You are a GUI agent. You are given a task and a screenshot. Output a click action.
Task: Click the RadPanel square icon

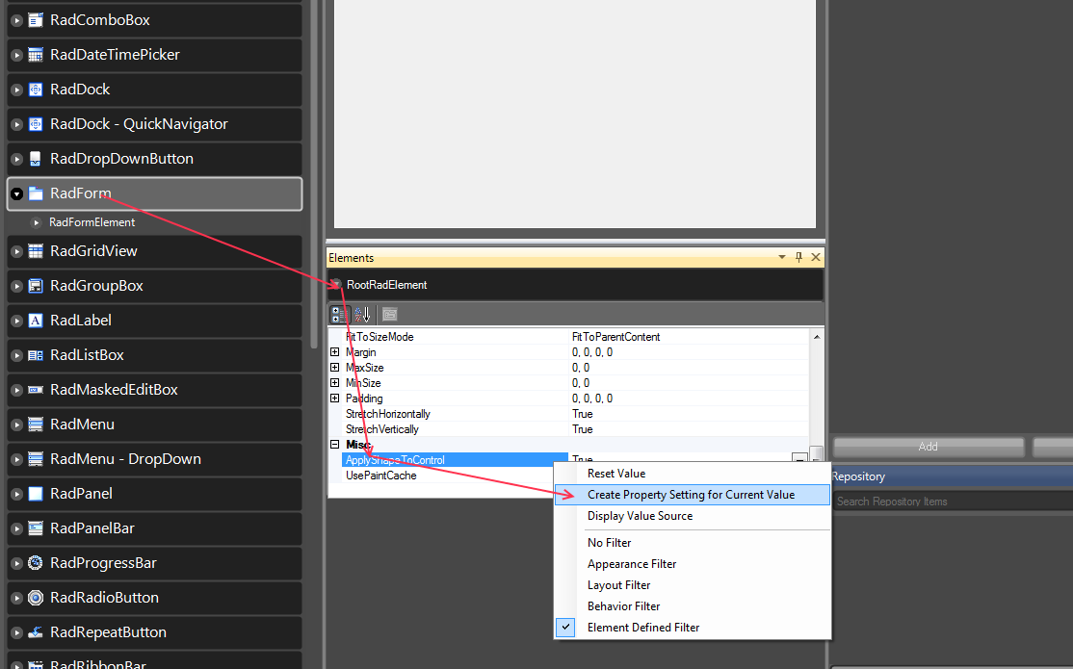tap(36, 494)
